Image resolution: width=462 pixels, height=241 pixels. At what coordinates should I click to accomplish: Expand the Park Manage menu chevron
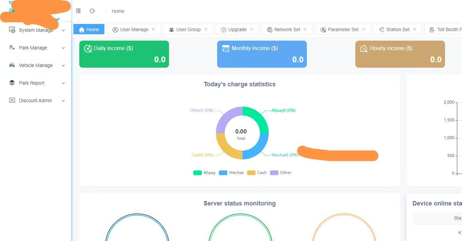[x=63, y=48]
